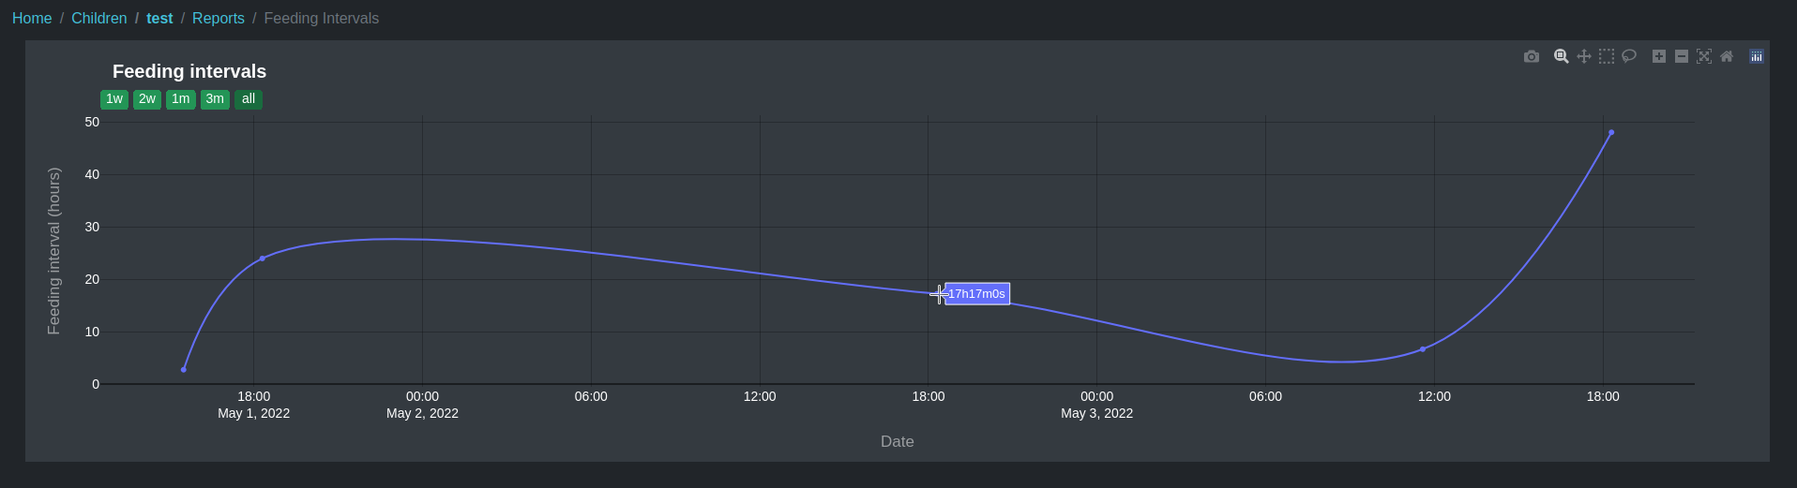1797x488 pixels.
Task: Select the Lasso Select tool
Action: coord(1629,56)
